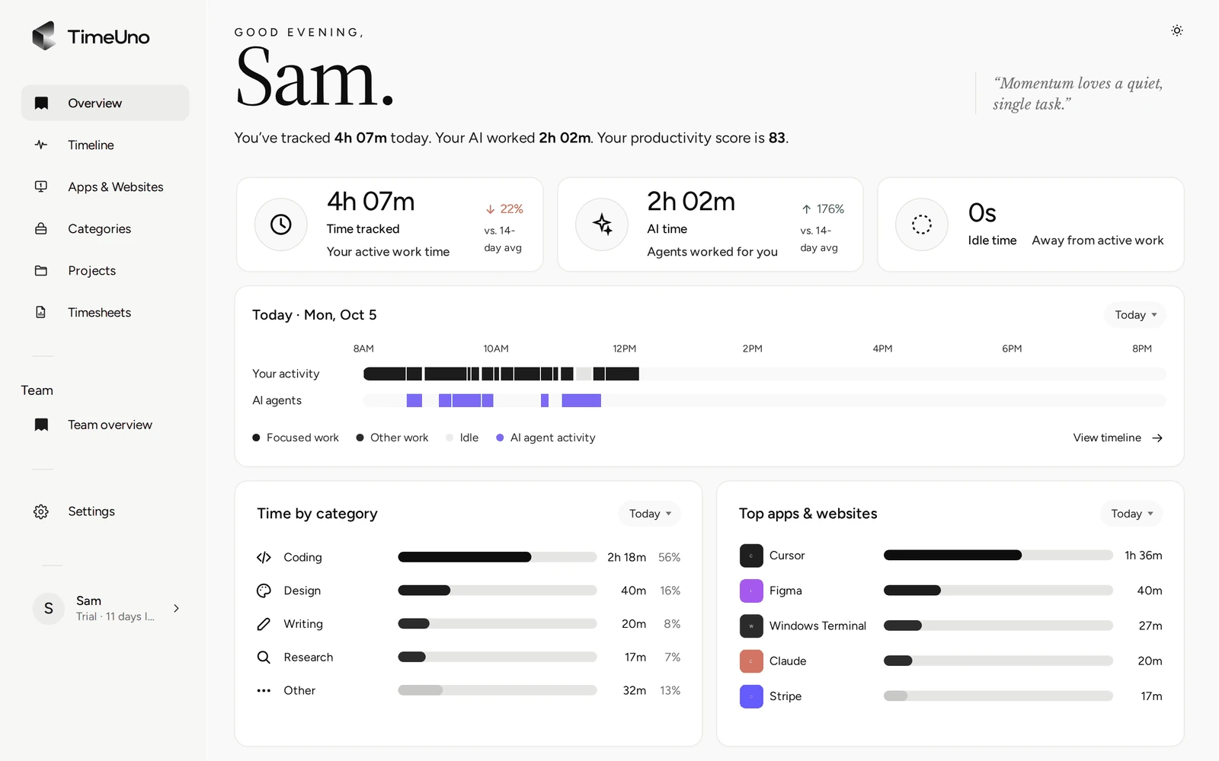Click the Other work legend item
Viewport: 1219px width, 761px height.
pyautogui.click(x=392, y=438)
